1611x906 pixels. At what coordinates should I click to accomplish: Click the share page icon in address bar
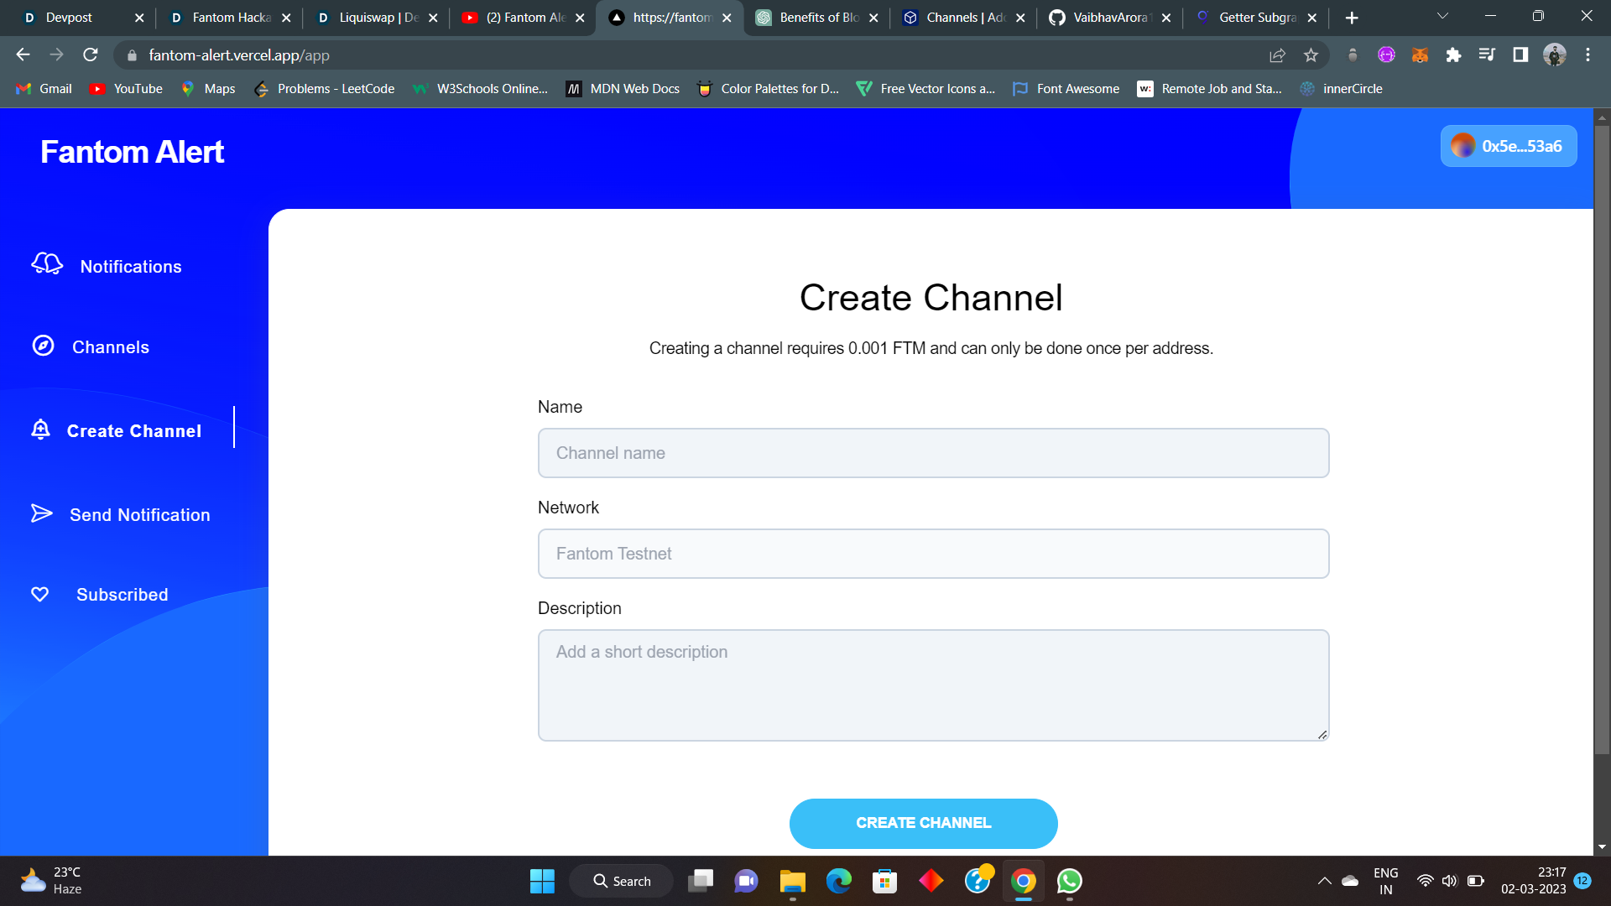click(1277, 55)
